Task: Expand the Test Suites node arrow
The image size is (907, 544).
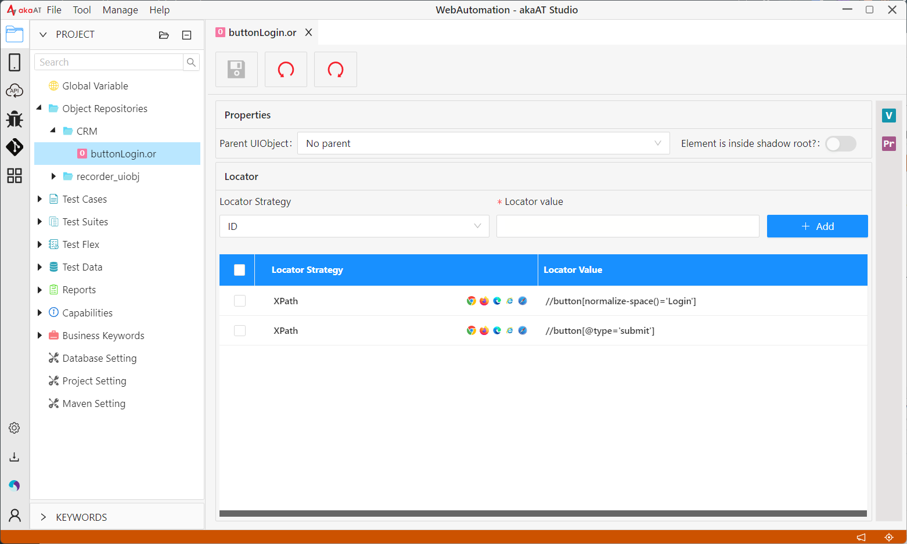Action: tap(39, 222)
